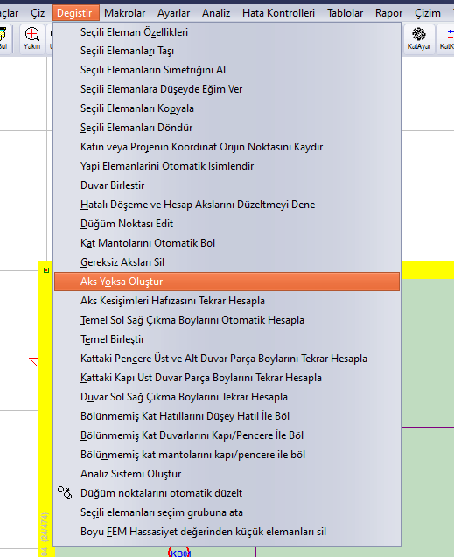Choose Bölünmemiş Kat Duvarlarını Kapı/Pencere İle Böl
The image size is (454, 557).
227,435
